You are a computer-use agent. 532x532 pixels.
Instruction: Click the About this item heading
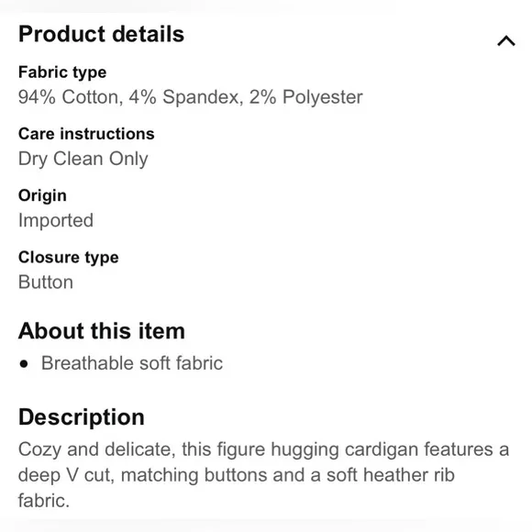tap(102, 331)
